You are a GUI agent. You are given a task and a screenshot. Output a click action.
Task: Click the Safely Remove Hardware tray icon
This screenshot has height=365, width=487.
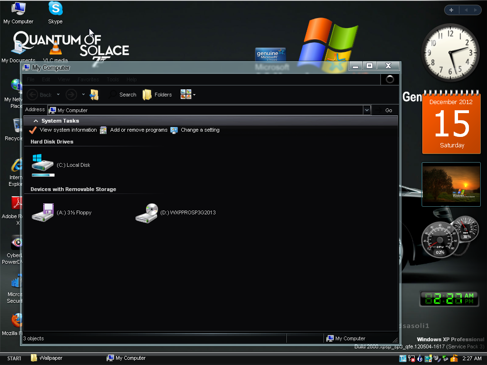coord(445,358)
